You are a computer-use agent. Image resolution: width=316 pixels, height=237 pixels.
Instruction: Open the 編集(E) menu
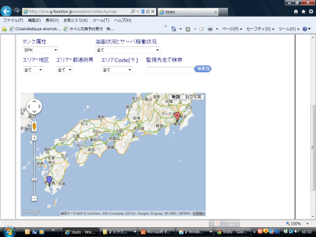click(x=34, y=20)
